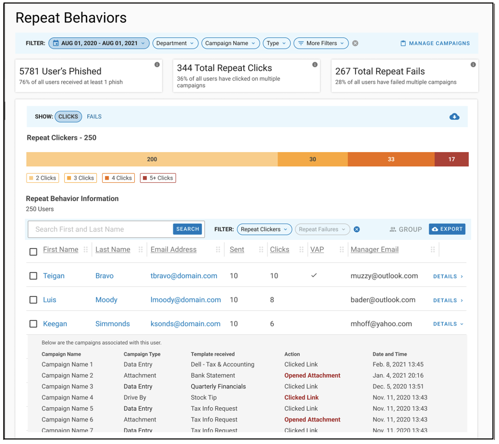This screenshot has height=444, width=499.
Task: Open lmoody@domain.com email link
Action: tap(186, 300)
